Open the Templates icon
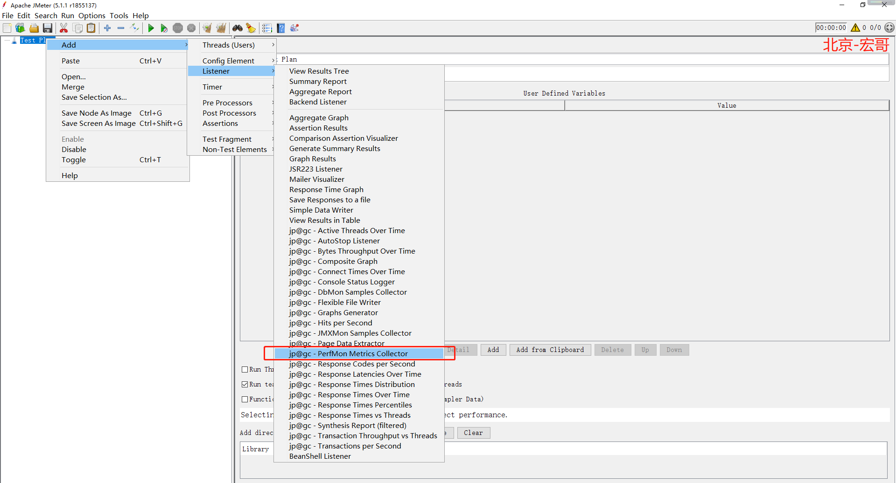896x483 pixels. 20,28
